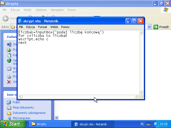
Task: Open the Narzędzia menu in Explorer
Action: tap(57, 10)
